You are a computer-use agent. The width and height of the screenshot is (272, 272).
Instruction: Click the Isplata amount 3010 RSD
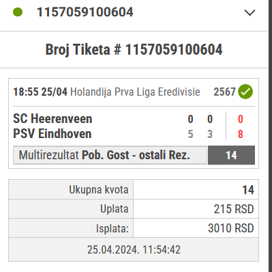coord(230,228)
